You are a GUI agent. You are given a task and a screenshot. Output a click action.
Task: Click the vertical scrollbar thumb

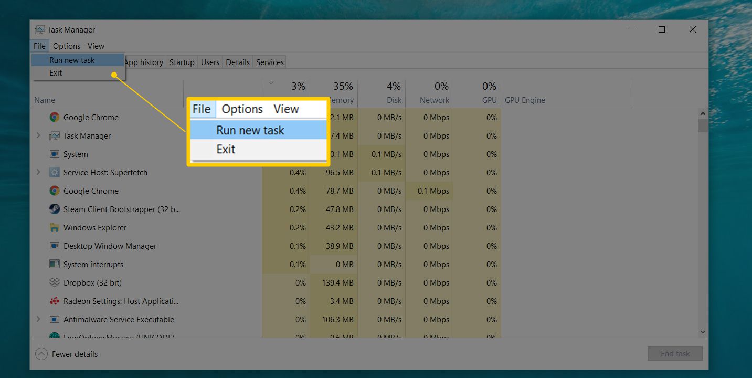tap(703, 126)
